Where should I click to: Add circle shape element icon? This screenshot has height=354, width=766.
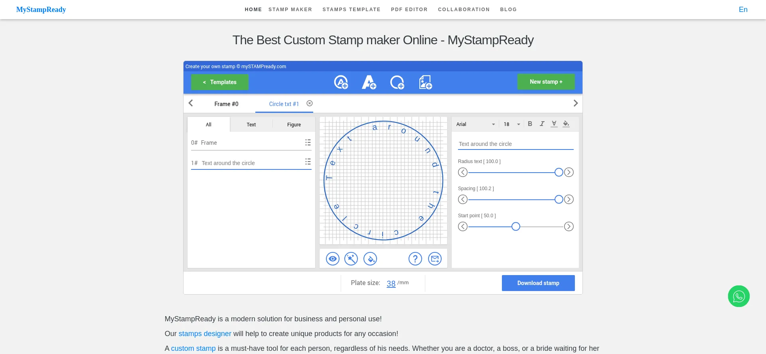tap(397, 82)
